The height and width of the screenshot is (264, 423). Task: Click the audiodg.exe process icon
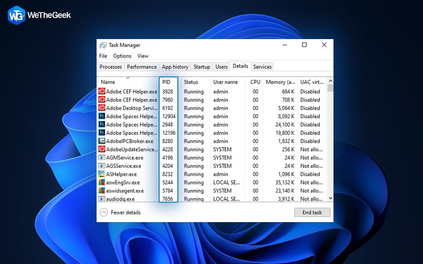click(102, 199)
